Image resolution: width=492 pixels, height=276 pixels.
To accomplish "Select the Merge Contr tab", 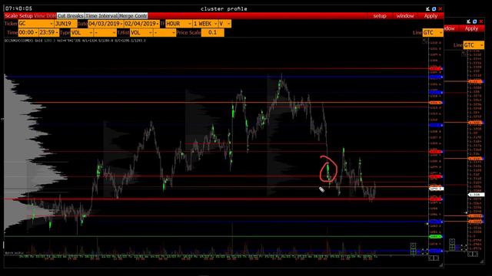I will click(x=133, y=15).
